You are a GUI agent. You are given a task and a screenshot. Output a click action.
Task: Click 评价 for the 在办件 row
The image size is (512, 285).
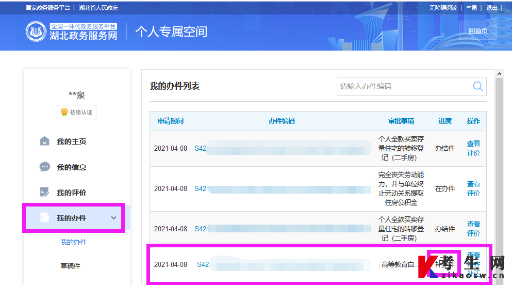(473, 193)
